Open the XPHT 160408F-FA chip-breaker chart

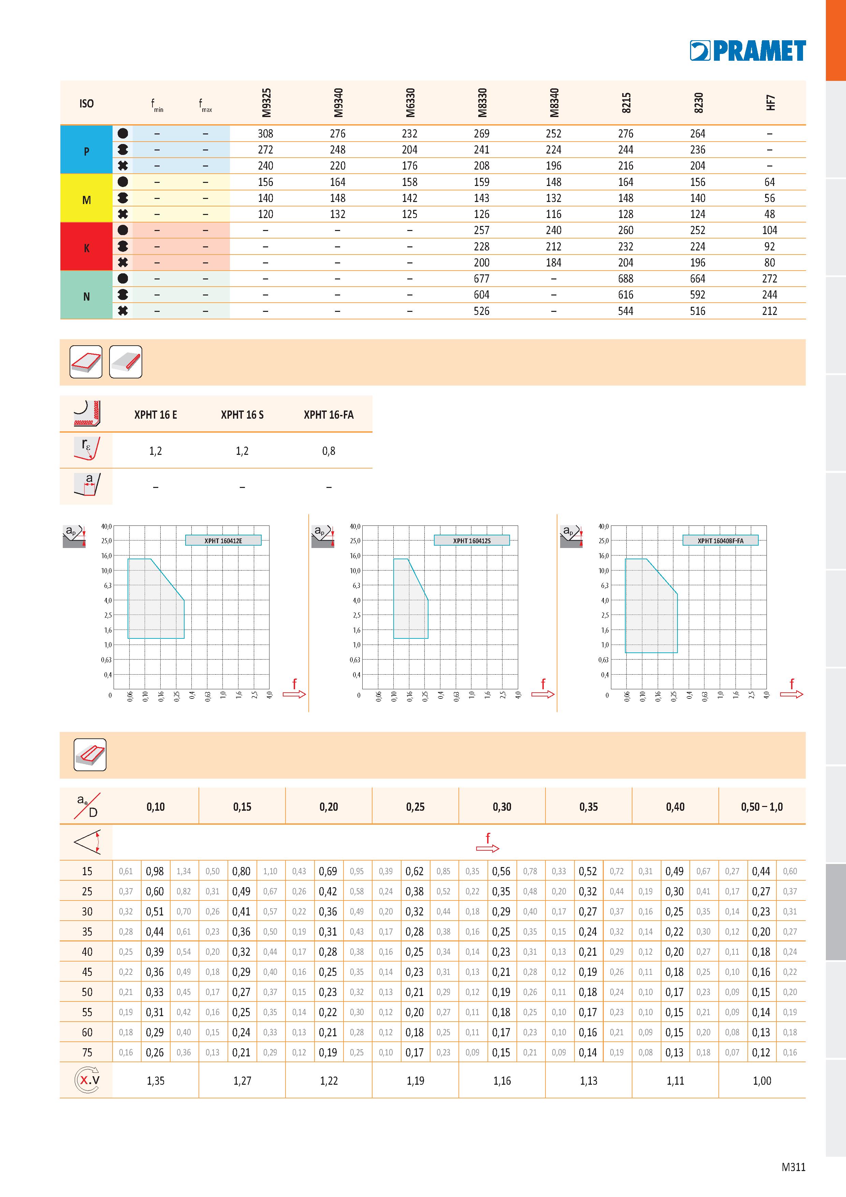[689, 607]
